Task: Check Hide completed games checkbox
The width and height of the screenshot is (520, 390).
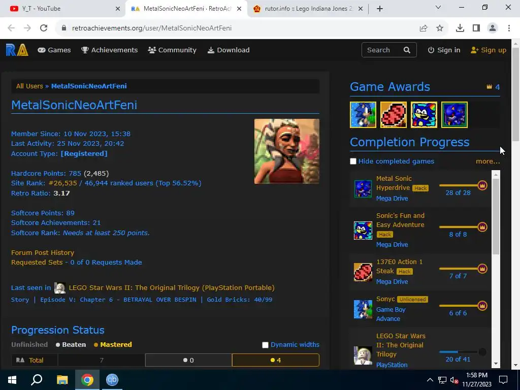Action: tap(353, 161)
